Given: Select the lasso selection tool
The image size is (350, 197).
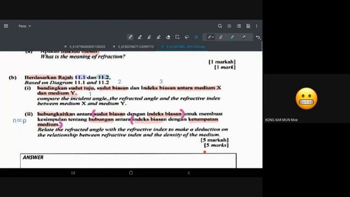Looking at the screenshot, I should [x=187, y=37].
